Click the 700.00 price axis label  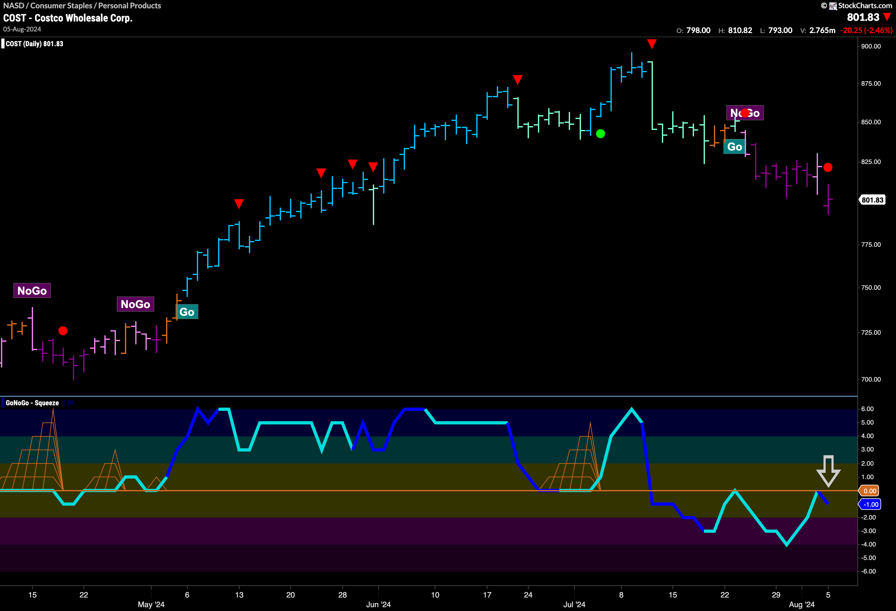(x=871, y=379)
